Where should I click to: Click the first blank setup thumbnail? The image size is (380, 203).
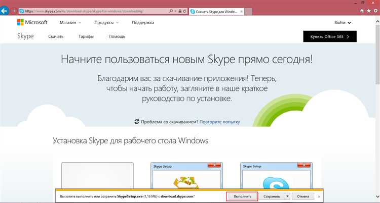click(x=97, y=175)
